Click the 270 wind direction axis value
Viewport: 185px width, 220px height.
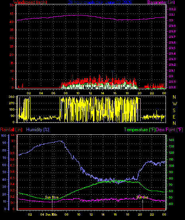[12, 103]
